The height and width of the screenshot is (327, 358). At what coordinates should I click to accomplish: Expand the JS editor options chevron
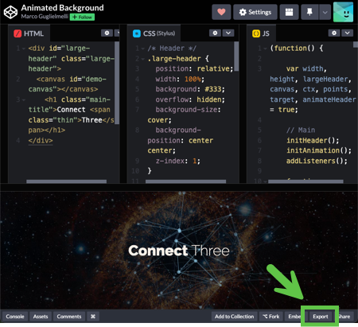point(347,33)
